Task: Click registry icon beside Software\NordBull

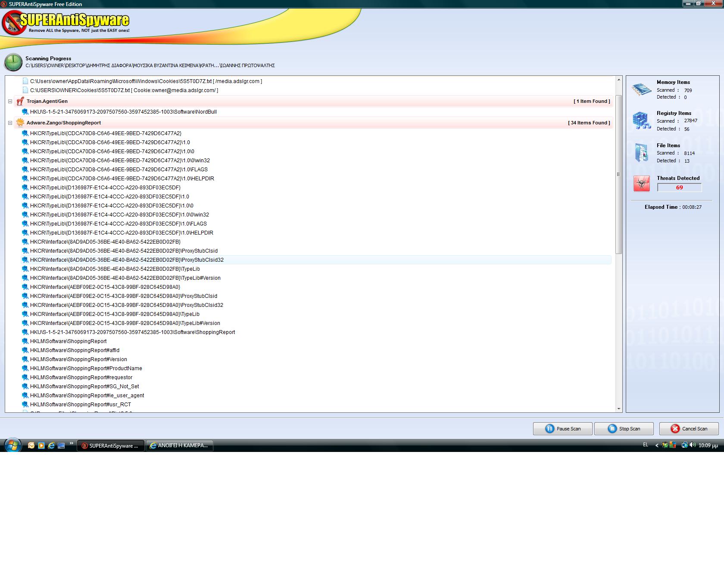Action: (25, 112)
